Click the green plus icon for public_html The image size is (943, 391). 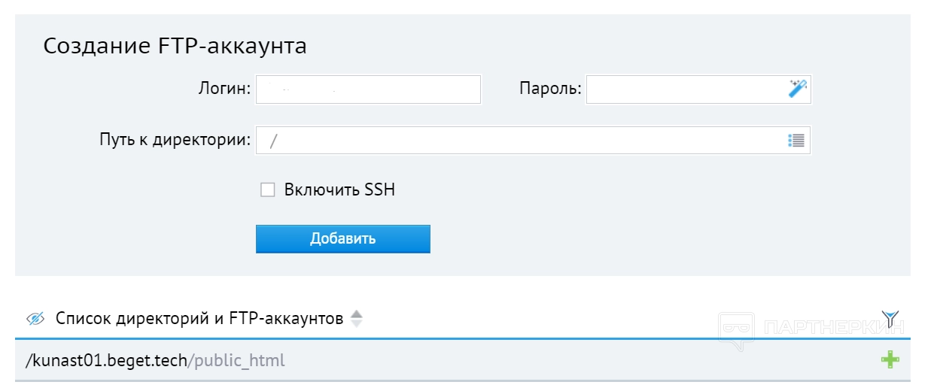coord(890,360)
